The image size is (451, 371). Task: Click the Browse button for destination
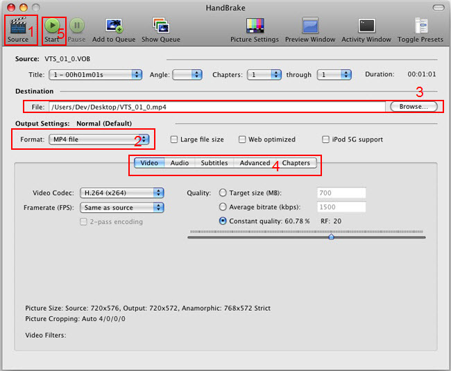coord(414,107)
